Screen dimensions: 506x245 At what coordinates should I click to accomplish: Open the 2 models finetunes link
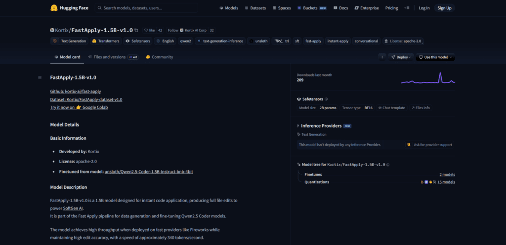(447, 174)
